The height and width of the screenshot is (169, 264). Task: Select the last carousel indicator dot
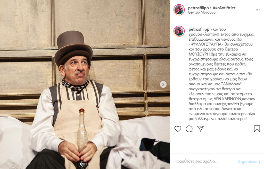point(89,164)
